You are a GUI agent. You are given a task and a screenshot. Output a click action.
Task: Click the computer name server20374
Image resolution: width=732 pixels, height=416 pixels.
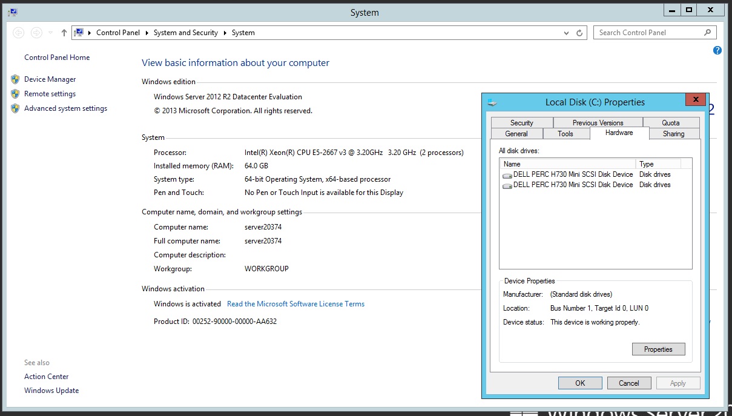(x=263, y=227)
